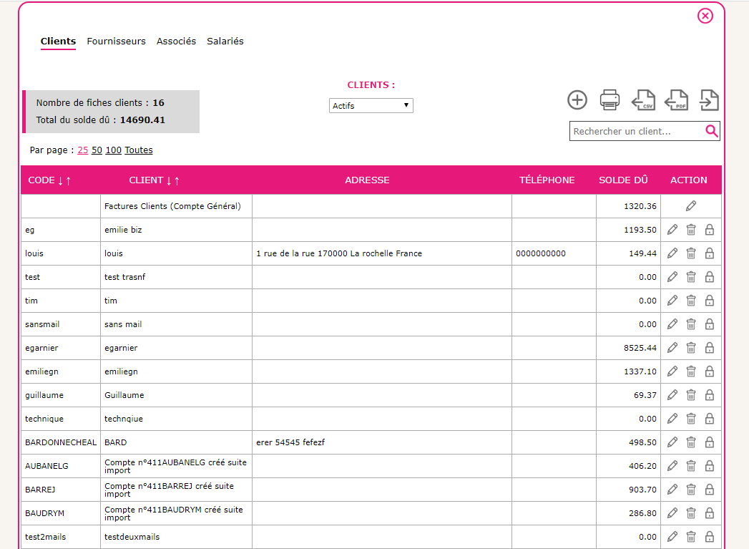Image resolution: width=749 pixels, height=549 pixels.
Task: Click the test2mails code cell
Action: [61, 537]
